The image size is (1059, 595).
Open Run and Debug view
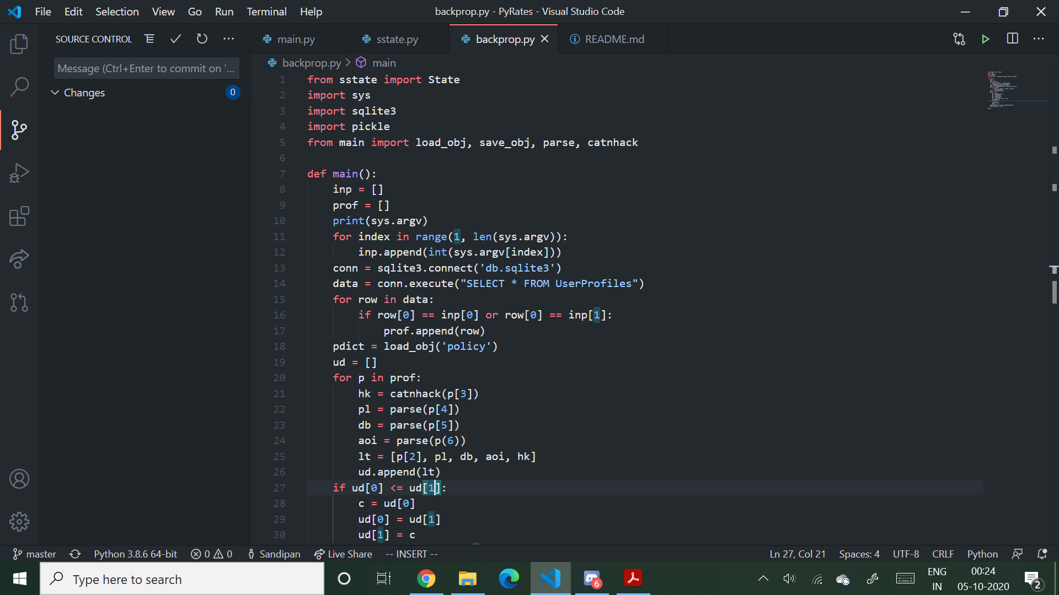click(x=19, y=173)
